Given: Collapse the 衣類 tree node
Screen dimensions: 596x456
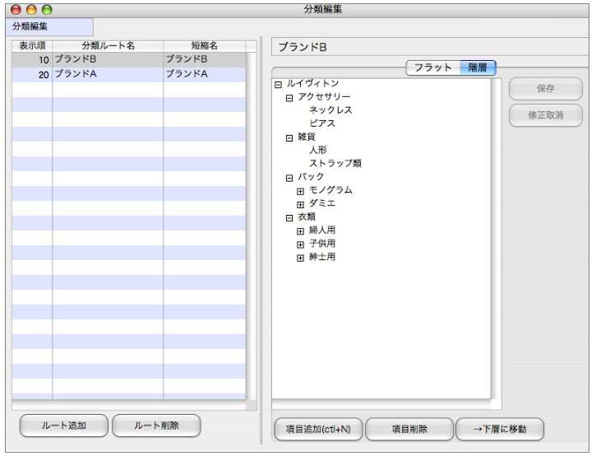Looking at the screenshot, I should [x=289, y=218].
